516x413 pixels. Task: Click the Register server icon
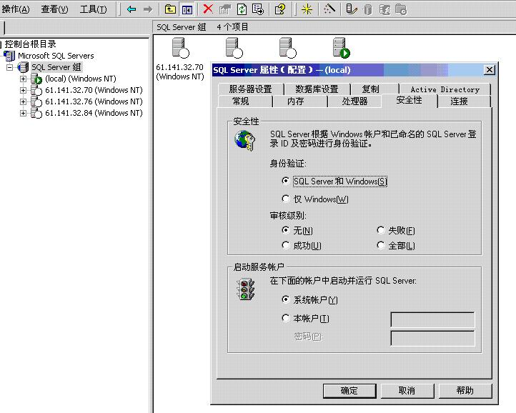click(351, 9)
